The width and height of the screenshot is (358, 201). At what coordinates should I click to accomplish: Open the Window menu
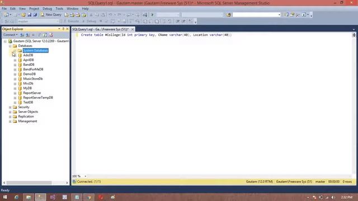(72, 8)
